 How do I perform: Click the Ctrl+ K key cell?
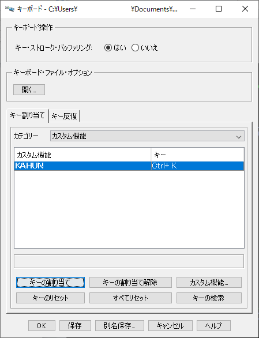pyautogui.click(x=197, y=166)
